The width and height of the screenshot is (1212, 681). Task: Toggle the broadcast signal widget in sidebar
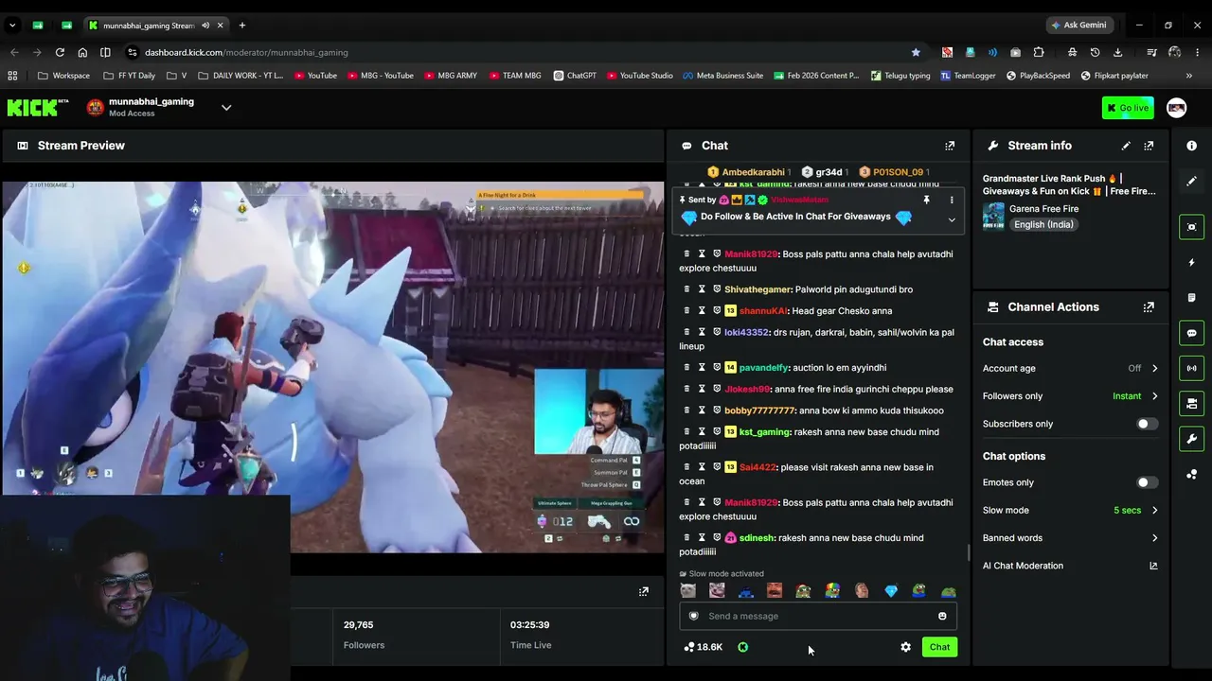1191,368
